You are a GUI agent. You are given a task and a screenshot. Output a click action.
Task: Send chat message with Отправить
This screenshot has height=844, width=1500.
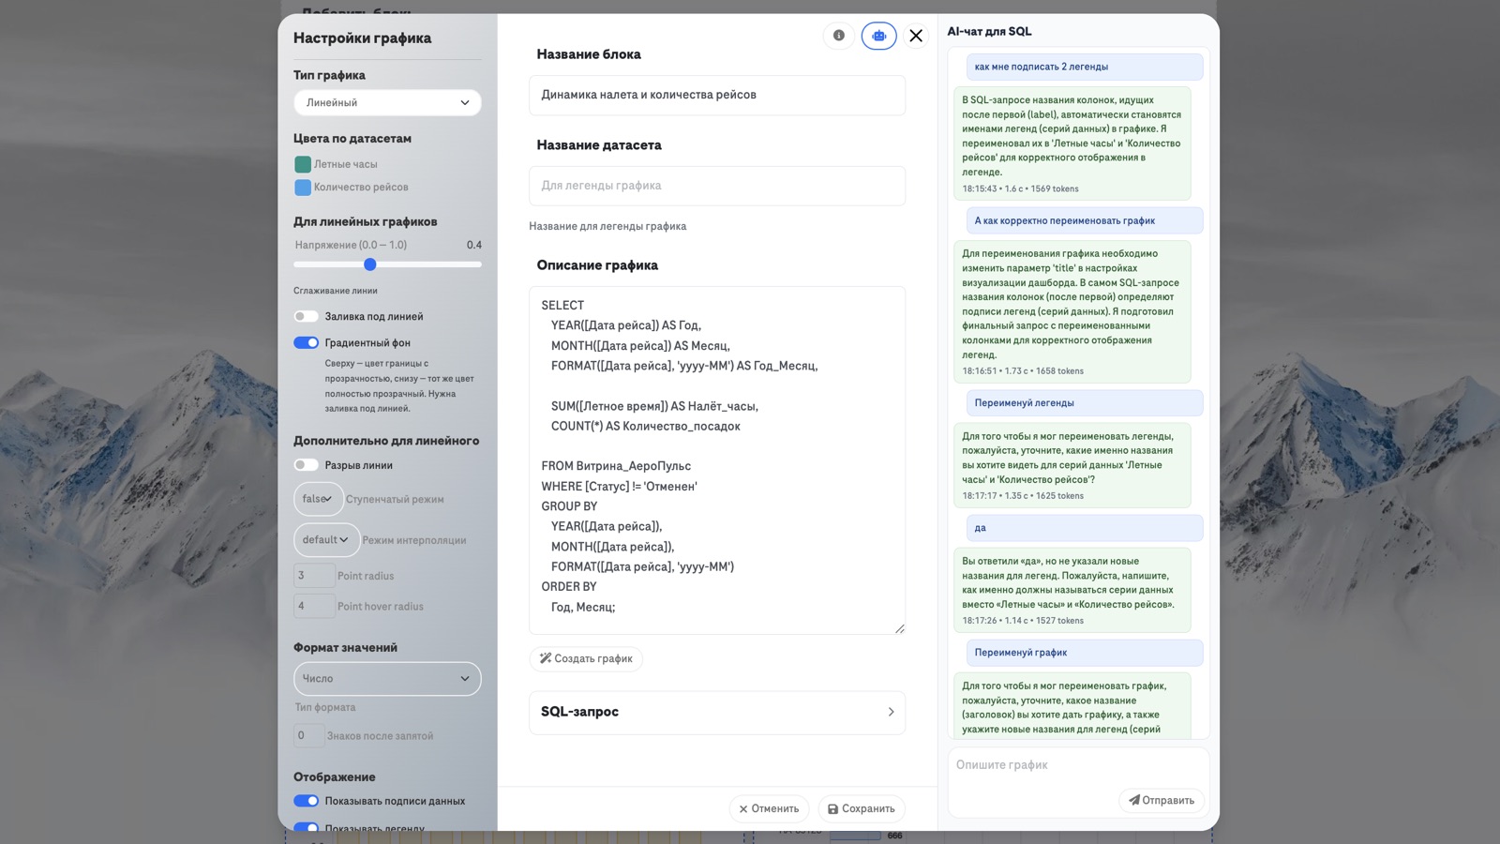click(1162, 800)
